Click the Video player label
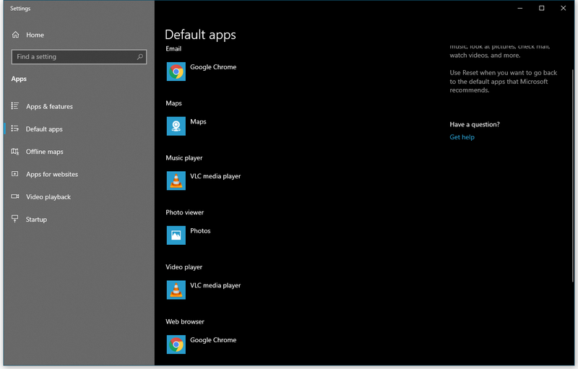This screenshot has height=369, width=578. pos(184,267)
